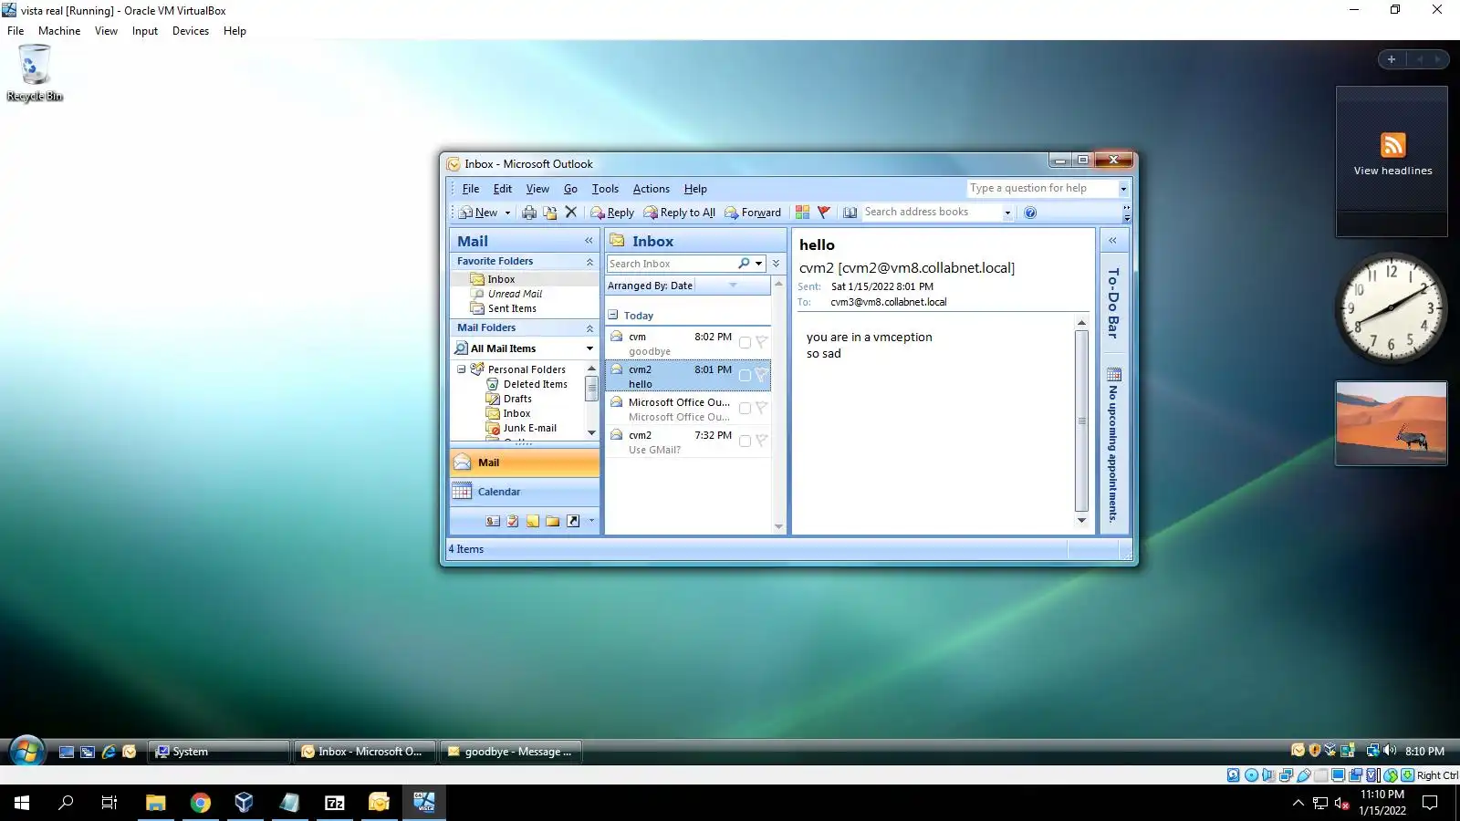Click the red Follow Up flag icon
The width and height of the screenshot is (1460, 821).
pos(824,213)
